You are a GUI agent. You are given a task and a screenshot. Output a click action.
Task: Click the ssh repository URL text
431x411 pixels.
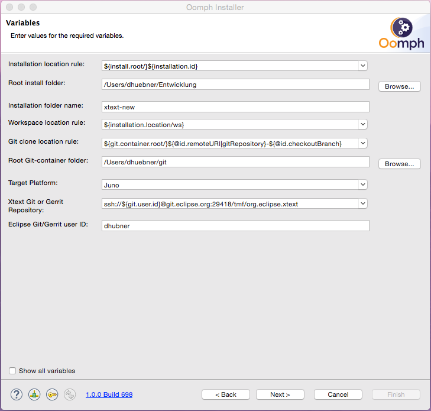pyautogui.click(x=201, y=204)
